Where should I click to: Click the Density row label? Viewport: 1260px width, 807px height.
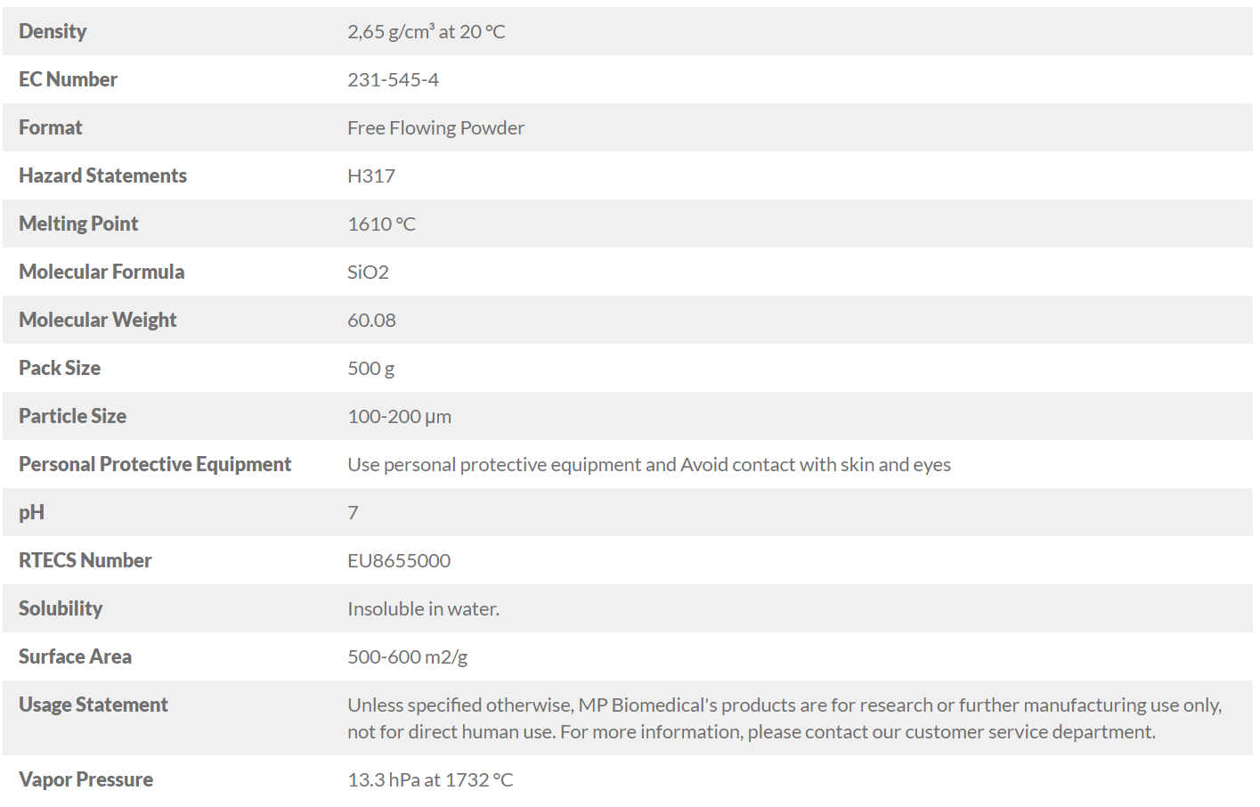click(53, 31)
